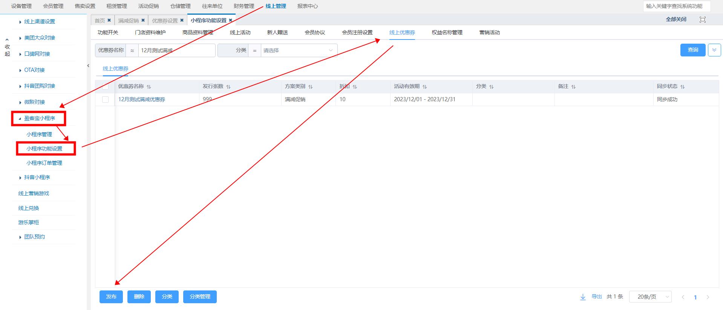This screenshot has width=723, height=310.
Task: Click the 分类 button at bottom
Action: click(167, 296)
